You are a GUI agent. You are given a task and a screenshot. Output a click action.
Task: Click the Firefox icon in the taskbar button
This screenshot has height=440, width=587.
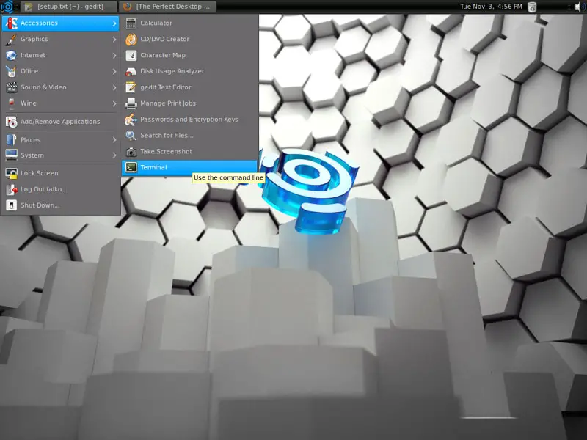point(128,7)
